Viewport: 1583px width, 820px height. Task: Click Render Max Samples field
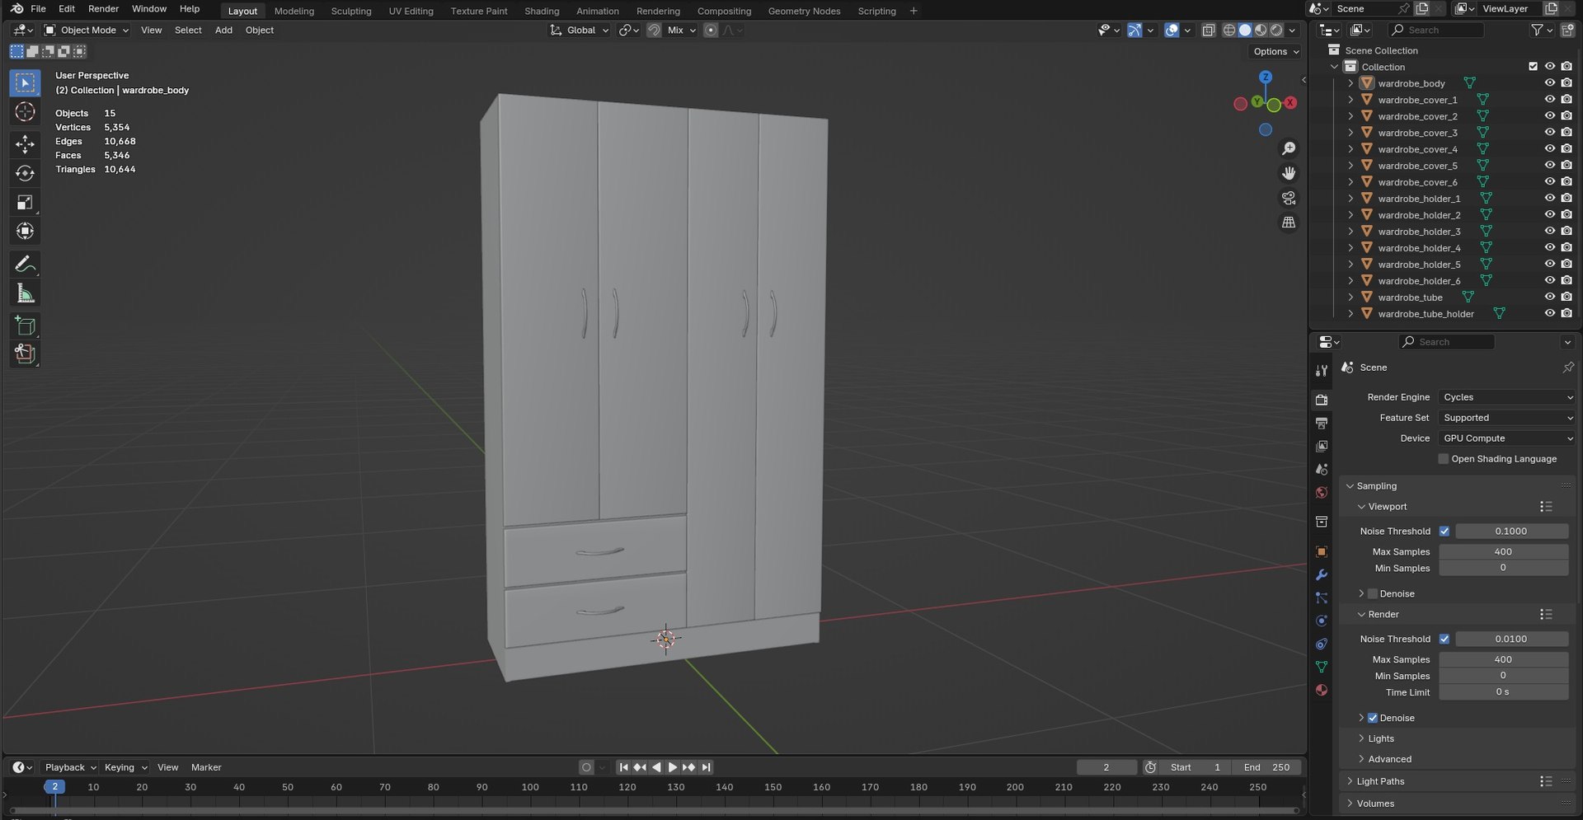[1503, 659]
